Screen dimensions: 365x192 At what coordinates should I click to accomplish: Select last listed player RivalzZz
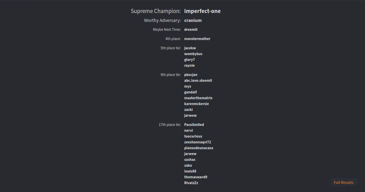click(191, 183)
